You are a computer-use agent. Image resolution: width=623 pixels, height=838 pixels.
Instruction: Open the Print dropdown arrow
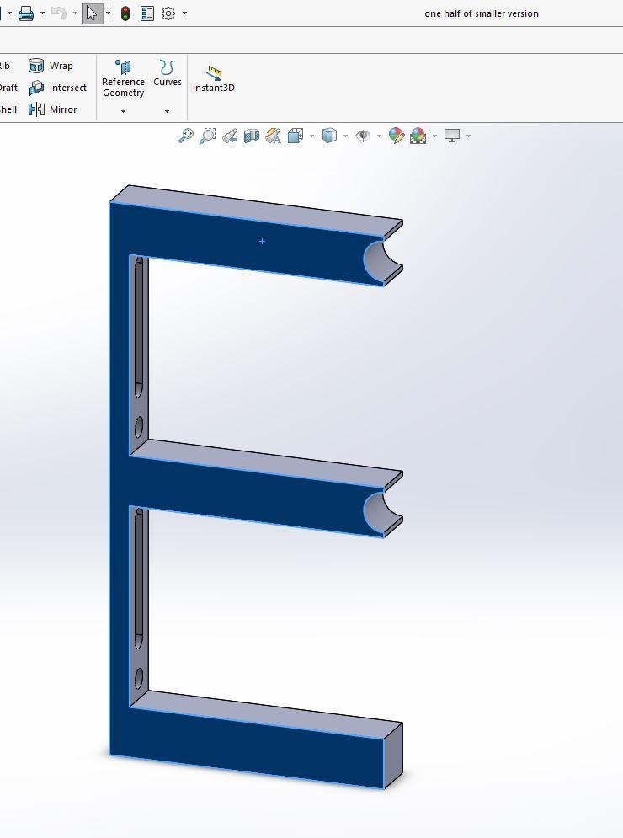[42, 13]
